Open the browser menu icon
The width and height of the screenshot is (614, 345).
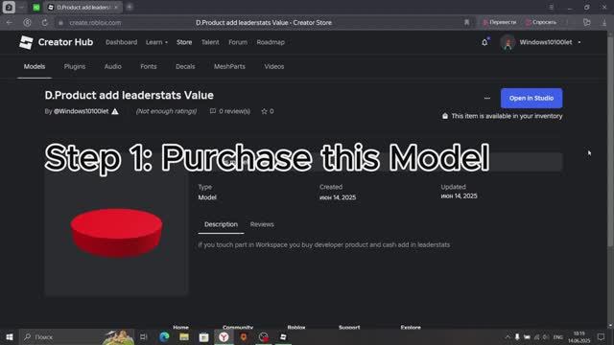551,7
